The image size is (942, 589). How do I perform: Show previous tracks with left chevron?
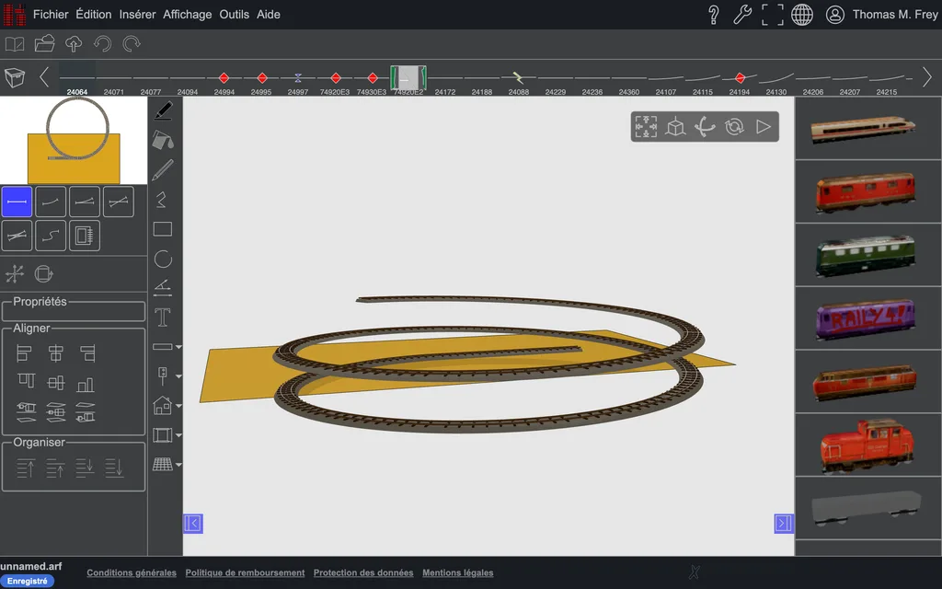tap(44, 77)
